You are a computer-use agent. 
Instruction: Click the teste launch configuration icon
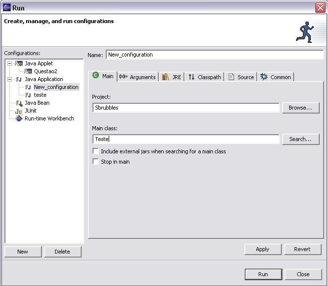click(x=28, y=95)
